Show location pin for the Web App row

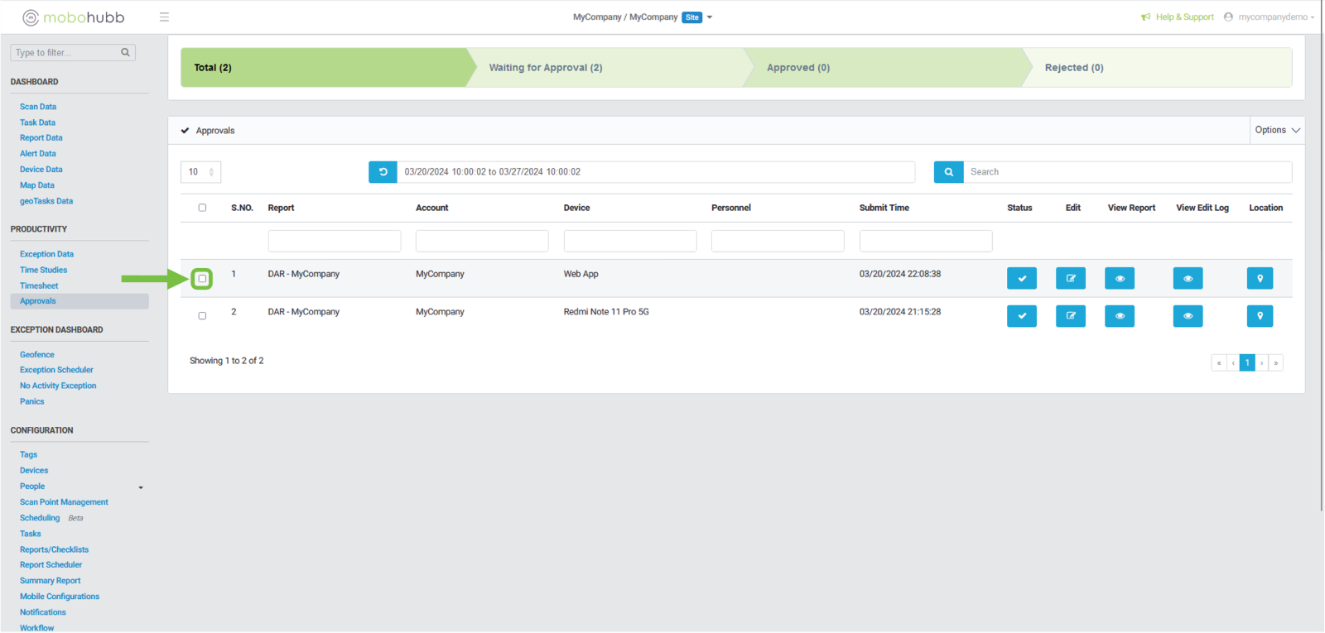point(1259,279)
